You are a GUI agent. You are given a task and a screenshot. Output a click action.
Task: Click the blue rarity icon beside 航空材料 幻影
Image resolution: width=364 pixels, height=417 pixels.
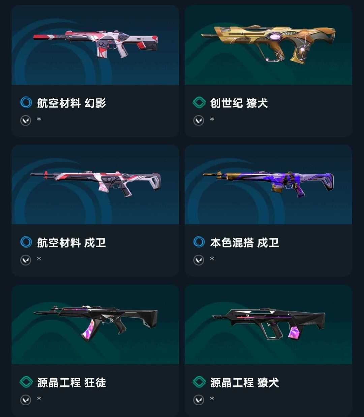[x=26, y=102]
